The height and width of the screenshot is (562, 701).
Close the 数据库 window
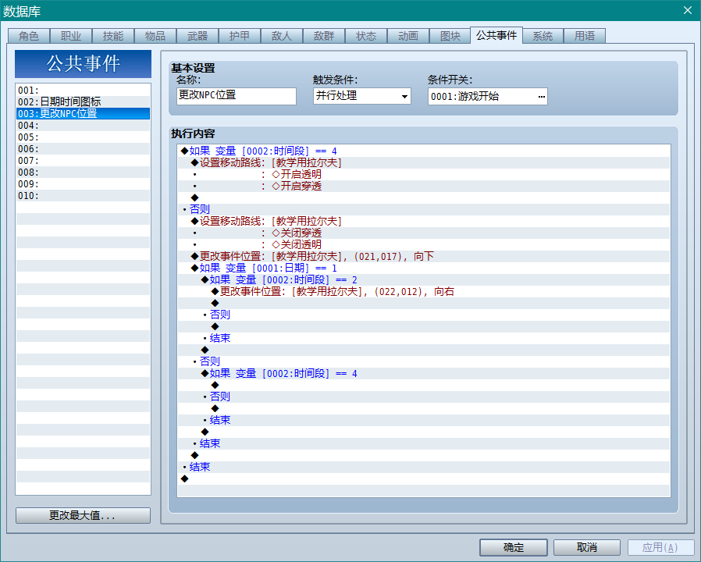pyautogui.click(x=688, y=10)
